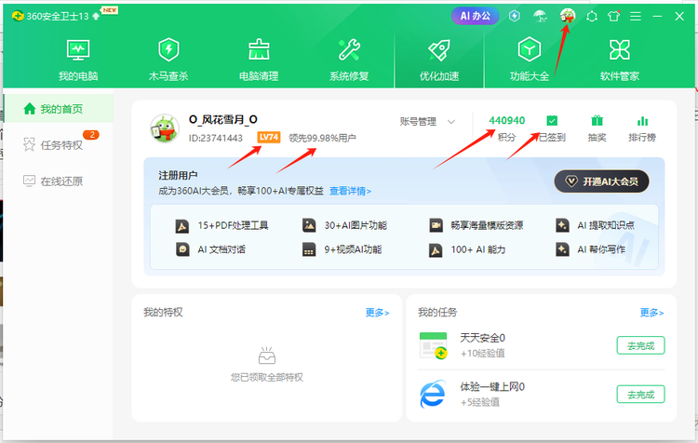Select 我的首页 in sidebar
Screen dimensions: 698x443
click(59, 109)
